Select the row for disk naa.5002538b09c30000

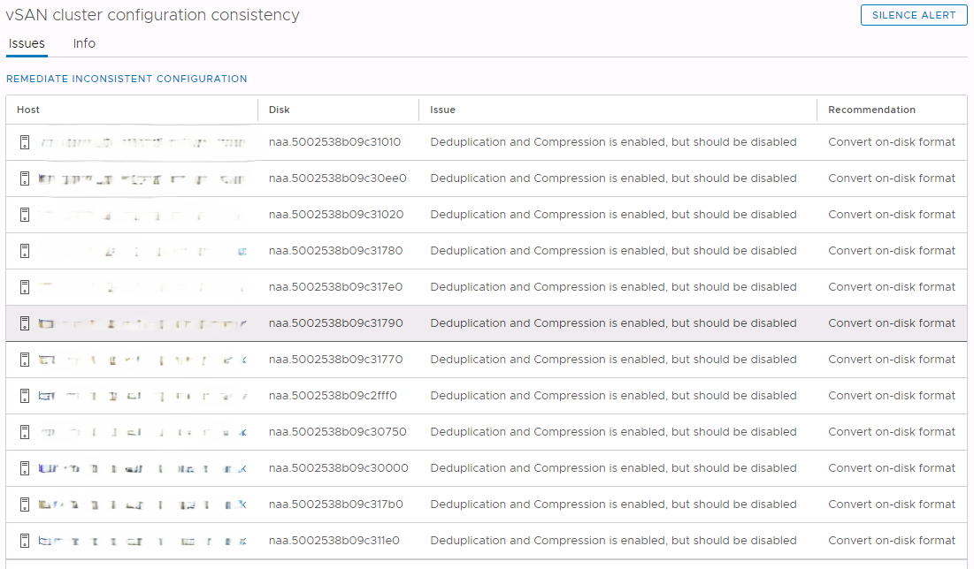pos(487,467)
